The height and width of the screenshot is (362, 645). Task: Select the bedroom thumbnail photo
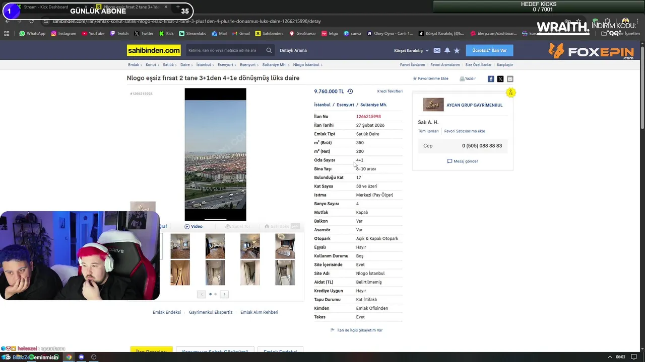pos(285,246)
